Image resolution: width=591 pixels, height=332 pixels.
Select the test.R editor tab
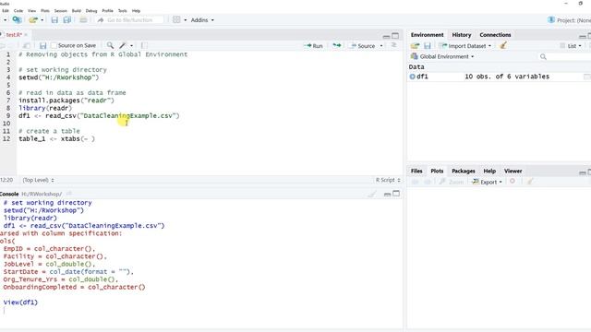click(13, 35)
